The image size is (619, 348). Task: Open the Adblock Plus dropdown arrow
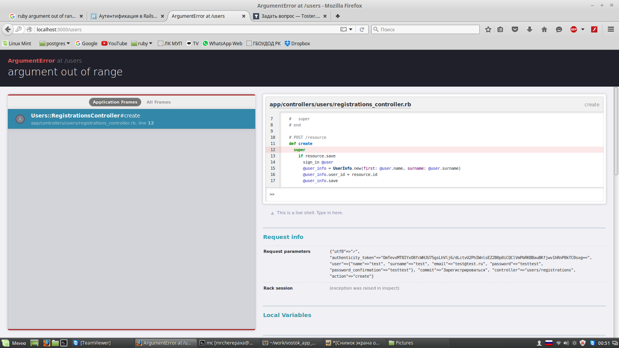(x=583, y=29)
